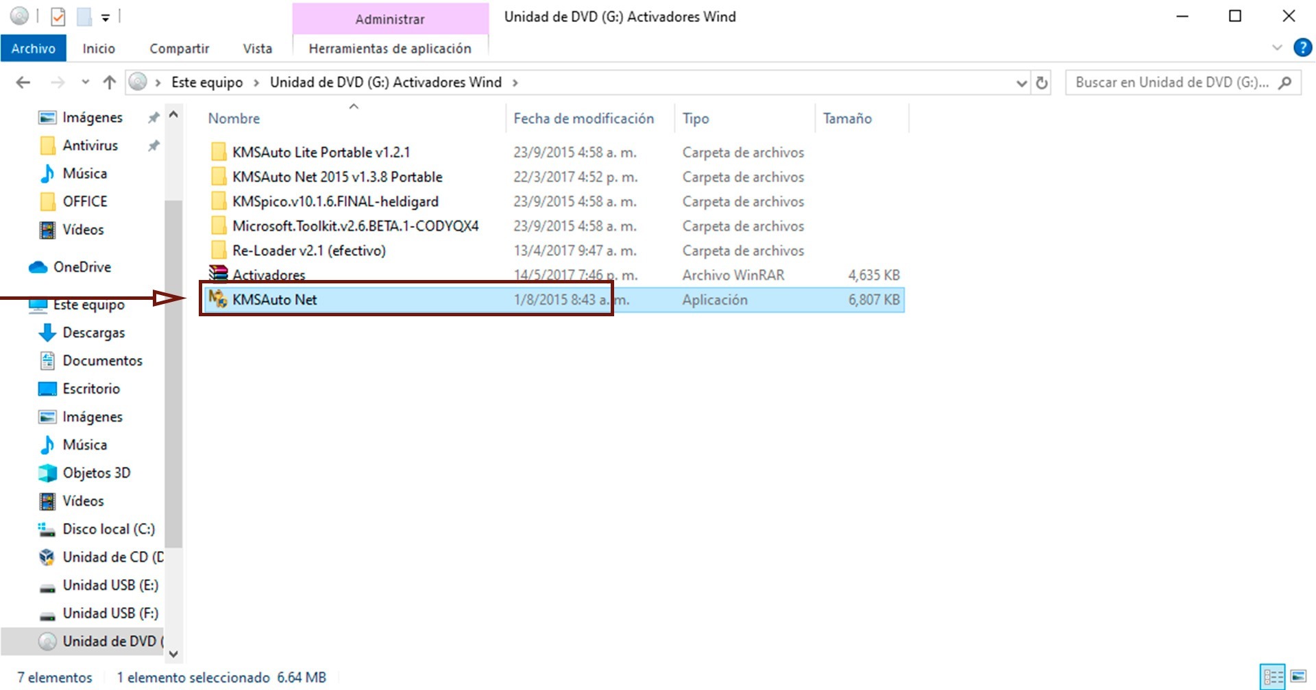Open Descargas in the navigation pane

93,333
